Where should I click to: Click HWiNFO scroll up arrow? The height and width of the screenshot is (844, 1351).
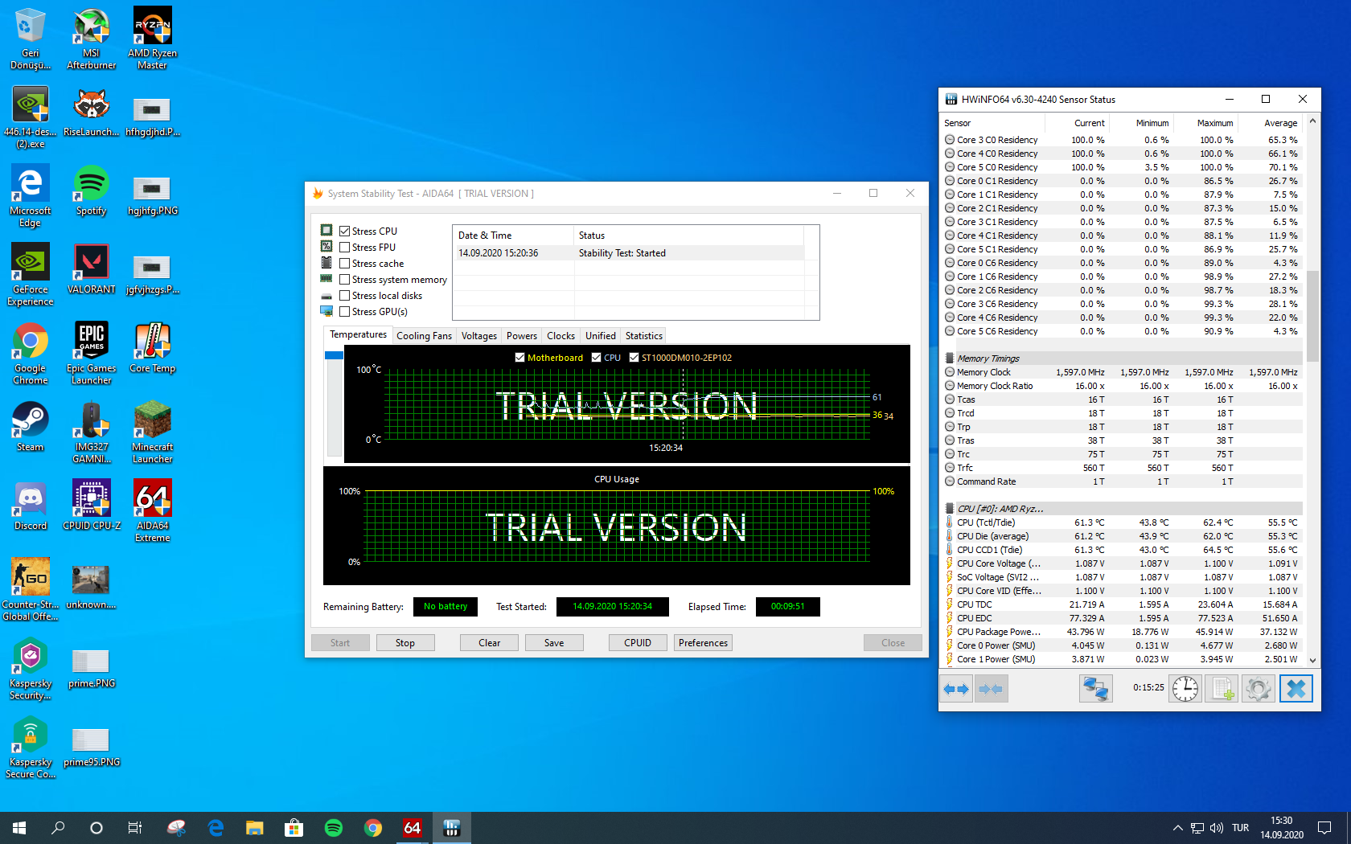(x=1312, y=121)
